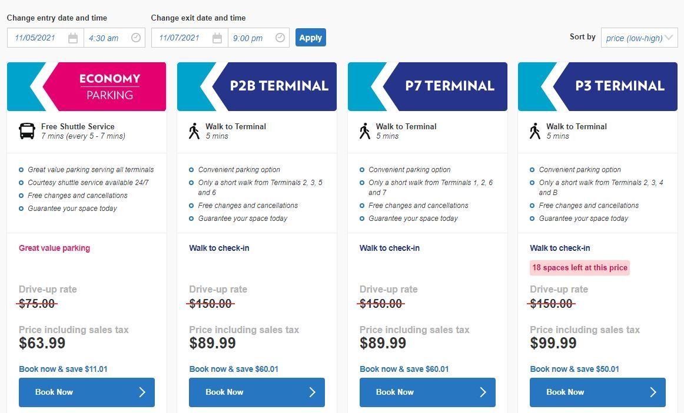Click the clock icon beside the exit time
684x413 pixels.
click(280, 38)
